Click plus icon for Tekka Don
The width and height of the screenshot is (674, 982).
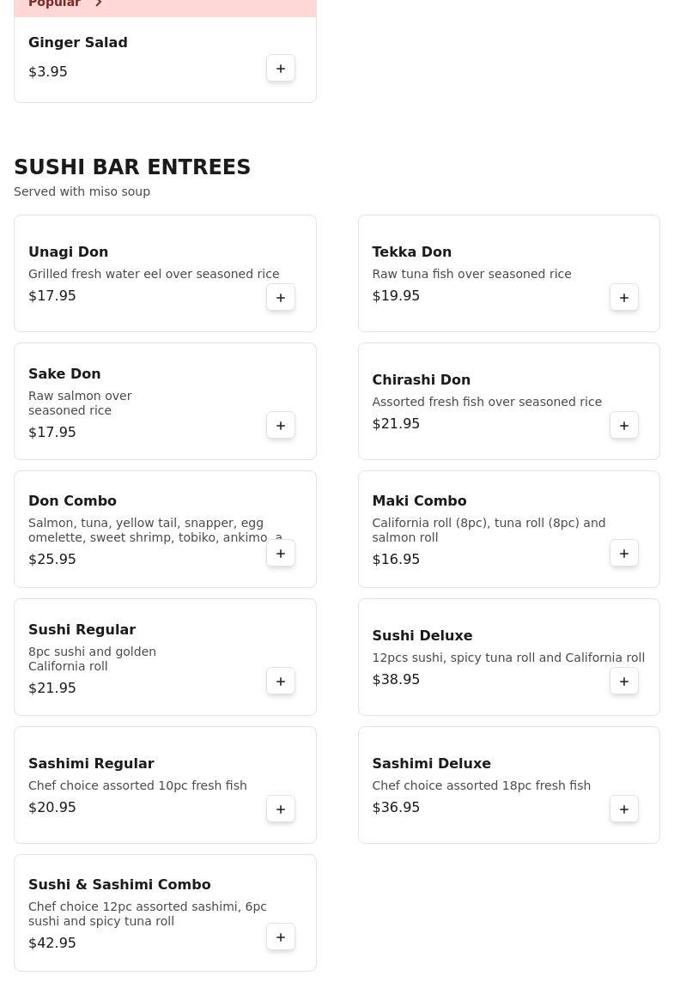click(x=624, y=298)
